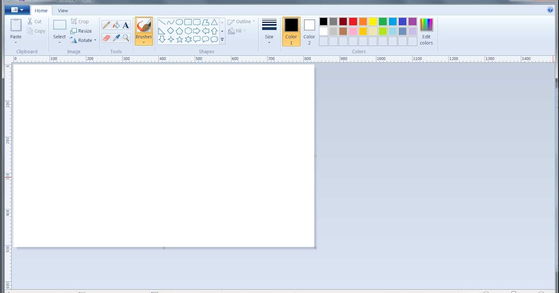Select the Color picker eyedropper tool
Screen dimensions: 559x293
[x=116, y=38]
